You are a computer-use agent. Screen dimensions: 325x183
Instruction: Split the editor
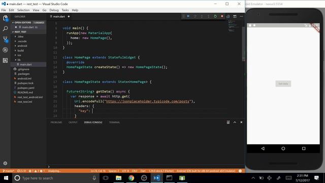(x=235, y=16)
